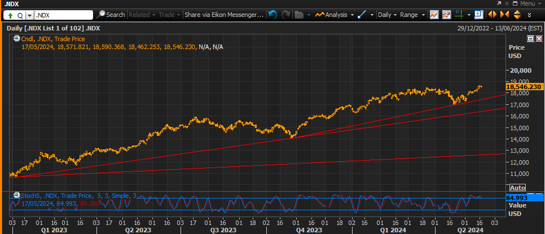Image resolution: width=545 pixels, height=234 pixels.
Task: Toggle the green crosshair cursor tool
Action: pos(459,15)
